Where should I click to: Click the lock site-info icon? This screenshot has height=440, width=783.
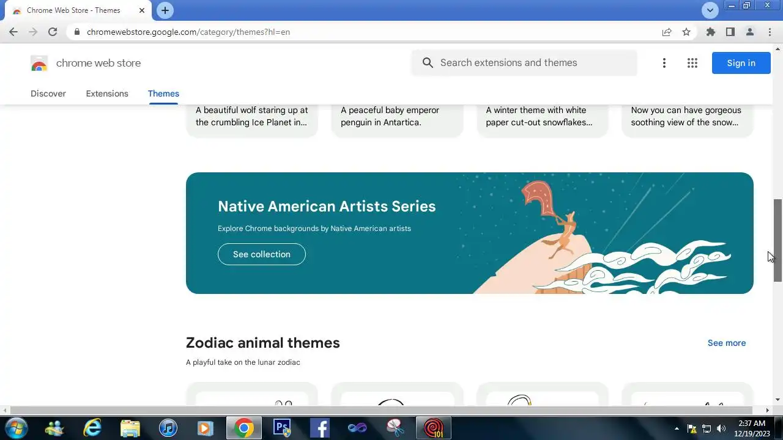[76, 32]
